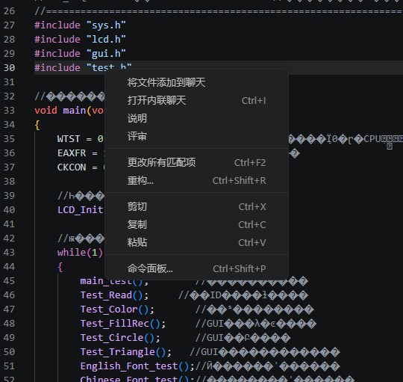Screen dimensions: 403x382
Task: Click the LCD_Init call
Action: [x=80, y=210]
